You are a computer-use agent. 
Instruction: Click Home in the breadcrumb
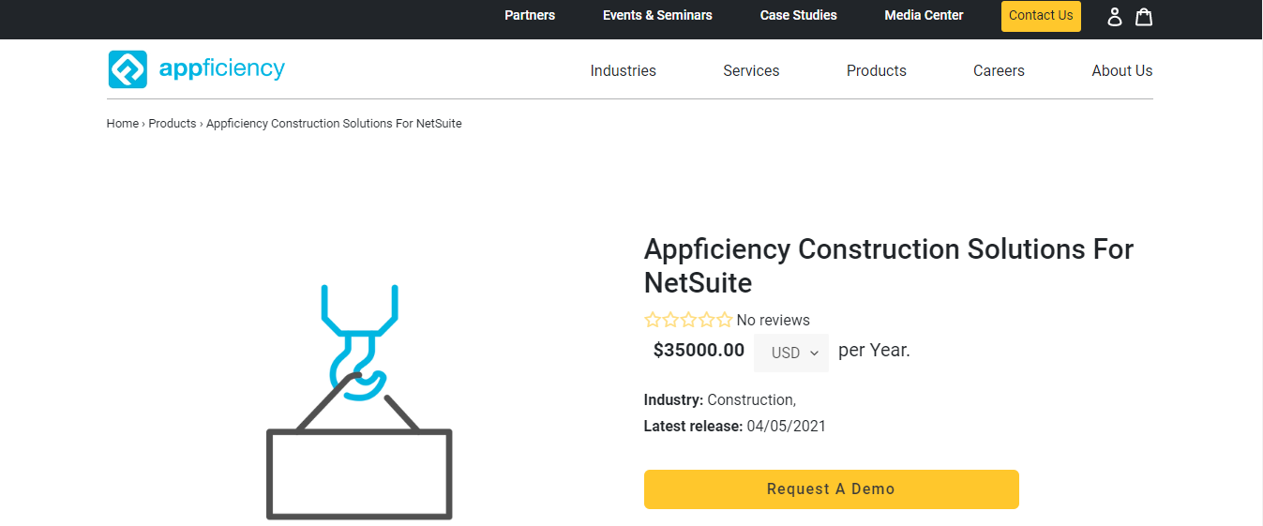pyautogui.click(x=123, y=124)
